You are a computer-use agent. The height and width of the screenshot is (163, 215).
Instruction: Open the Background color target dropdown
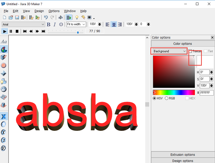(x=170, y=51)
